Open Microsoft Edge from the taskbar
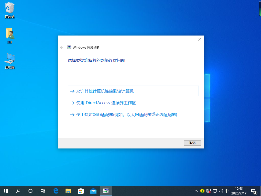 tap(56, 191)
